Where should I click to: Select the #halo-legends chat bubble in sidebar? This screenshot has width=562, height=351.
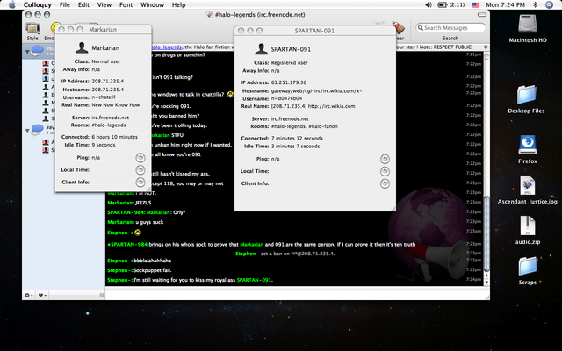point(37,51)
